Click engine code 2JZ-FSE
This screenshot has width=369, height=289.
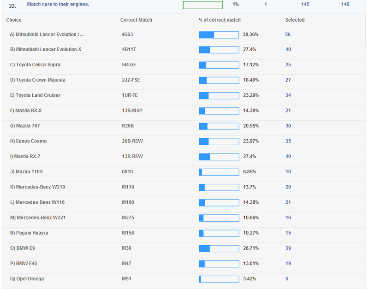(131, 80)
